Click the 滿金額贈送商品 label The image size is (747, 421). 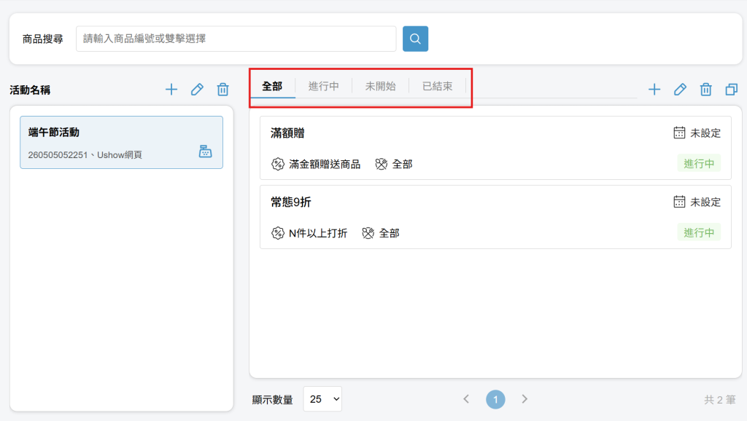(325, 165)
